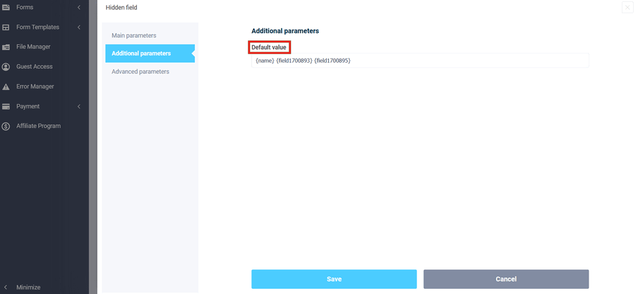Switch to the Main parameters tab
The height and width of the screenshot is (294, 635).
click(134, 35)
